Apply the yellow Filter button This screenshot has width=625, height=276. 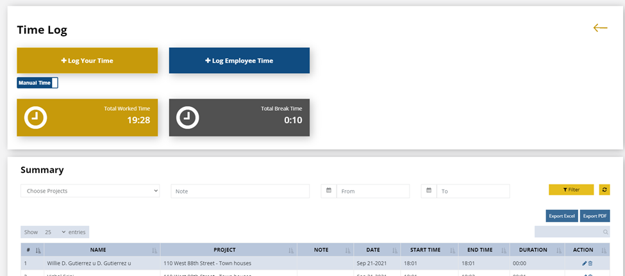571,190
